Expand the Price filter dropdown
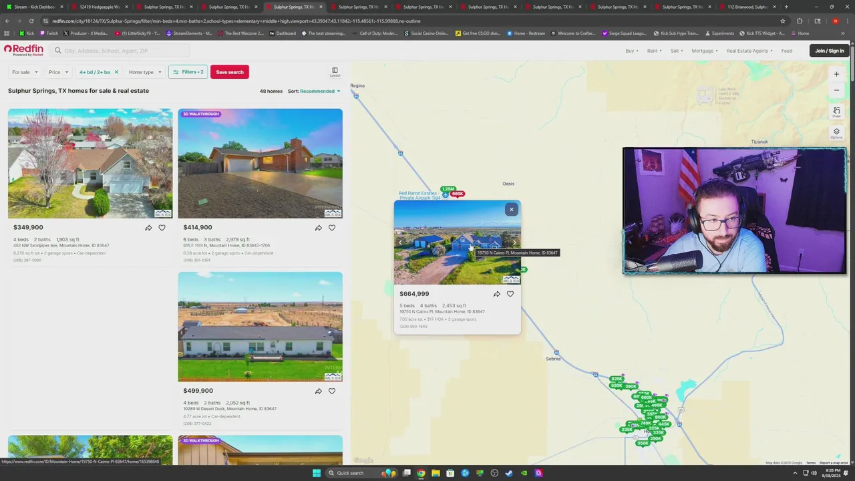855x481 pixels. point(58,72)
